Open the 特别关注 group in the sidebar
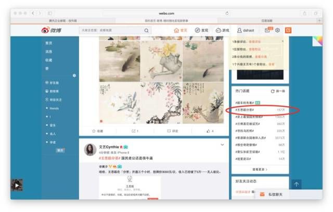 coord(54,99)
